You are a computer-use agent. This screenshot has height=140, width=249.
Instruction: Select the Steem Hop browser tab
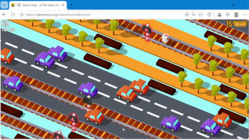click(38, 5)
